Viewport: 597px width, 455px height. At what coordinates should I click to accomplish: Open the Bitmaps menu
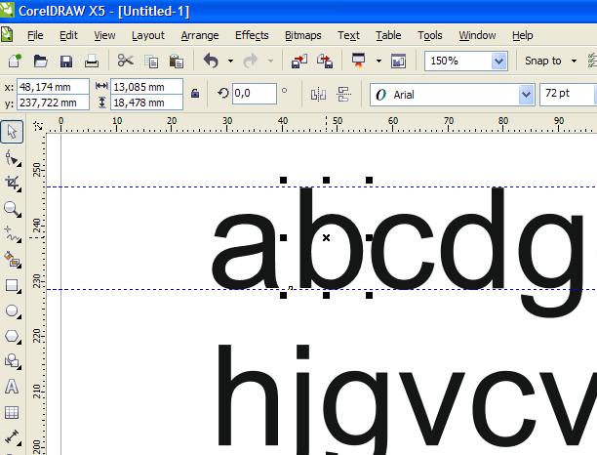[x=303, y=35]
